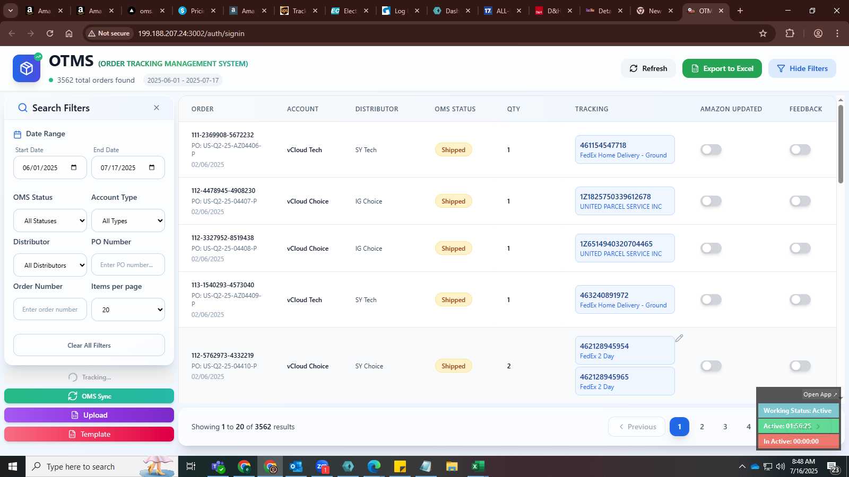Go to results page 2
849x477 pixels.
[702, 427]
